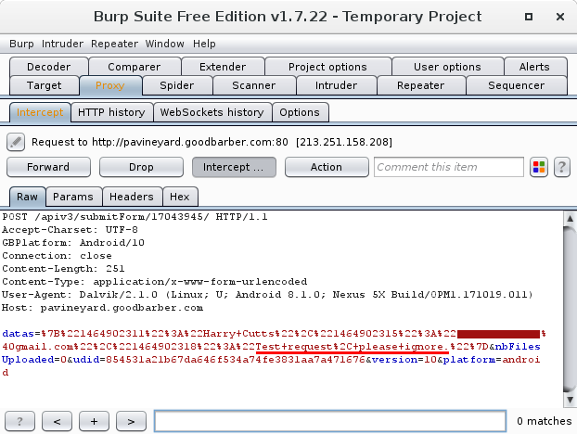577x434 pixels.
Task: Open the Action dropdown menu
Action: pos(327,167)
